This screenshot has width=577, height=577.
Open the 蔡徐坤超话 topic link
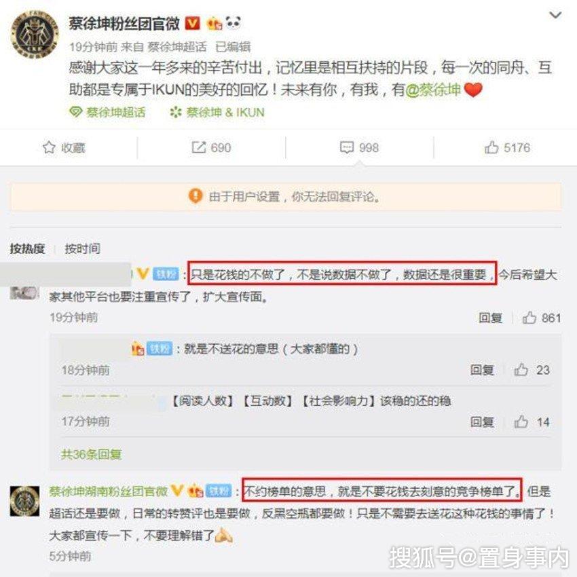107,112
